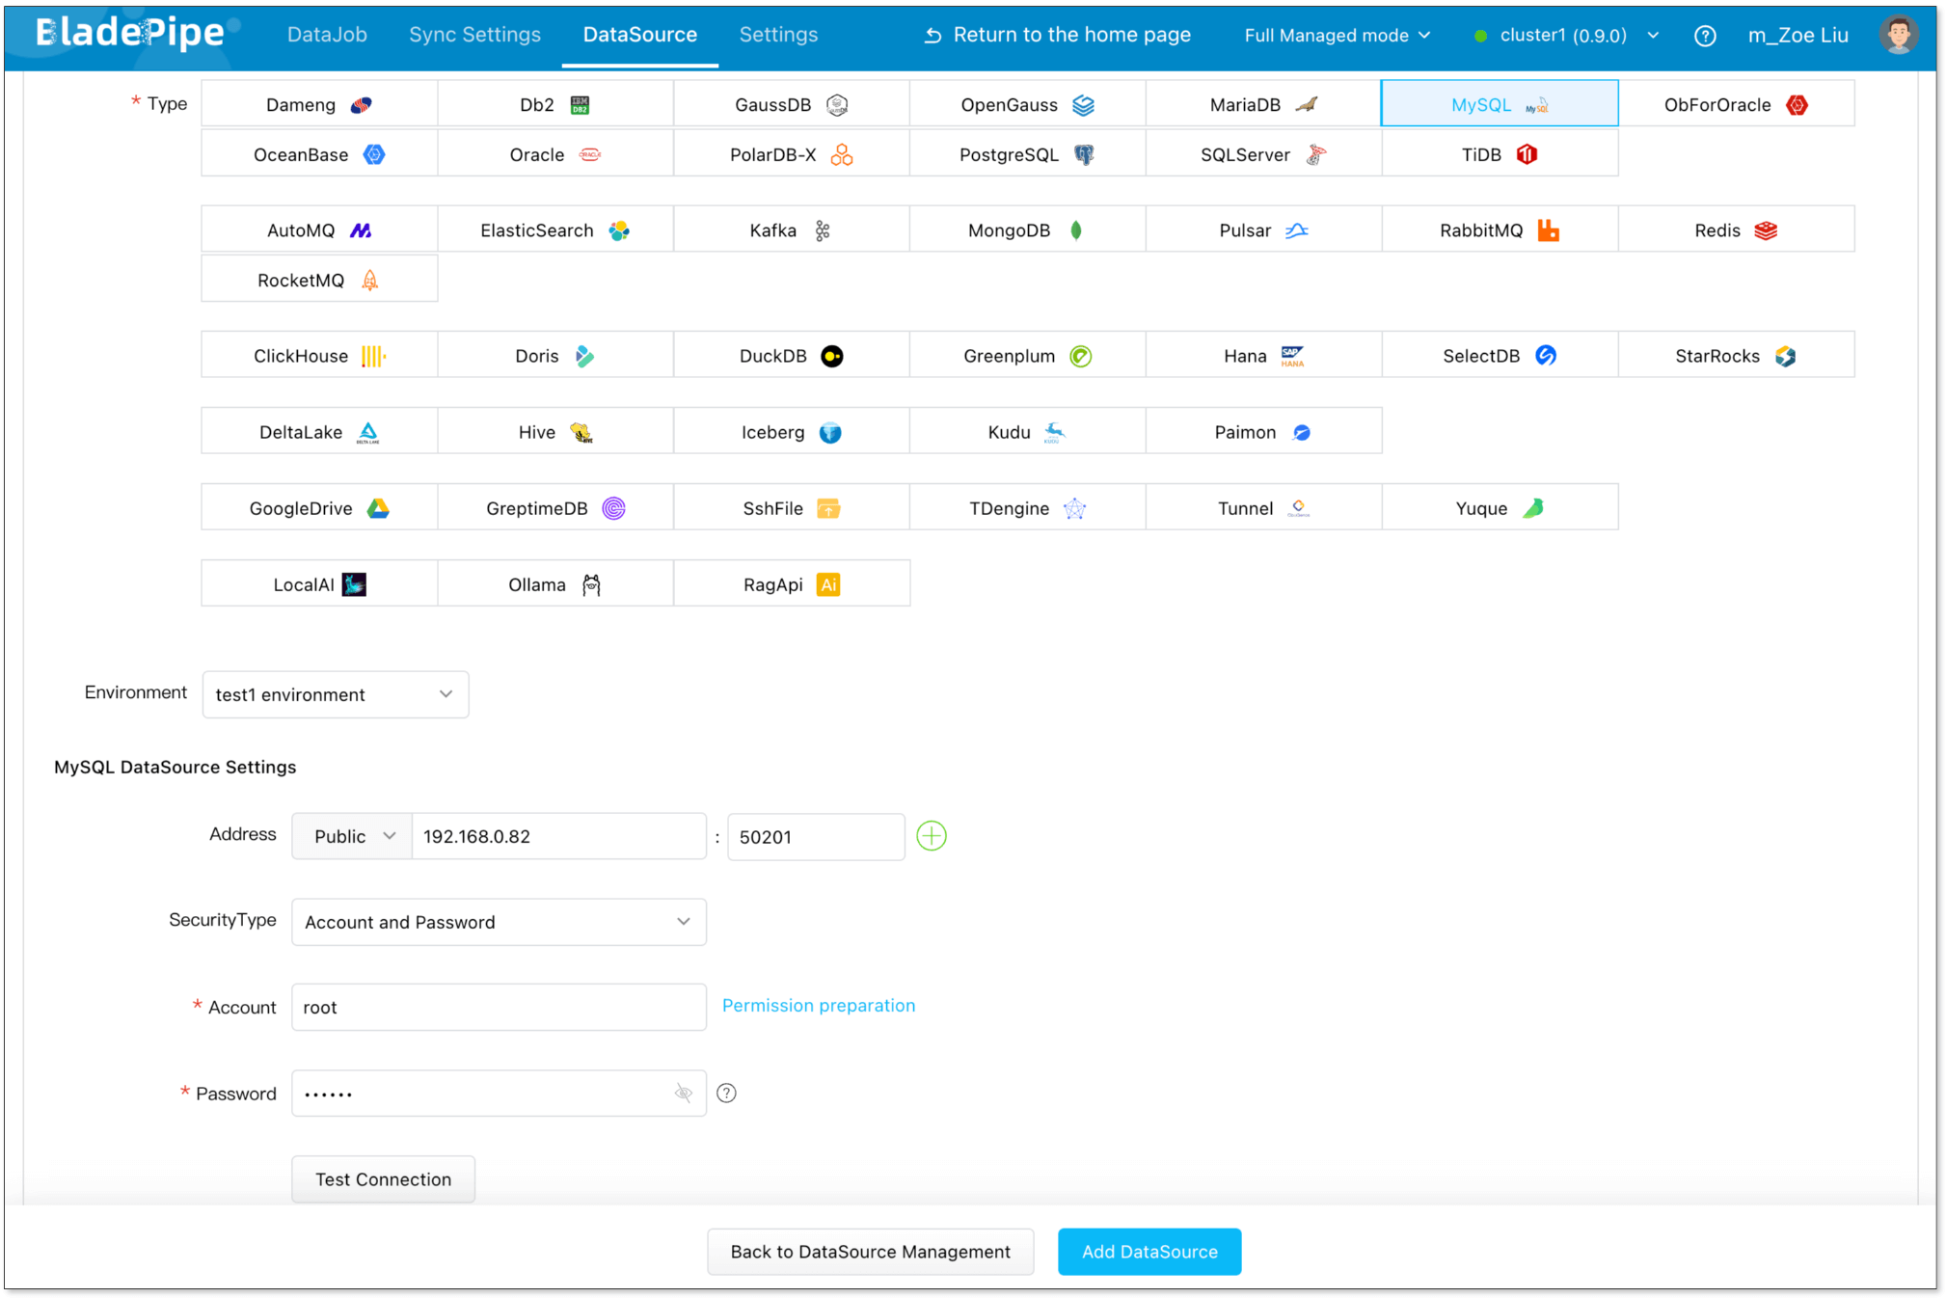Click the help question mark in header

(x=1704, y=36)
